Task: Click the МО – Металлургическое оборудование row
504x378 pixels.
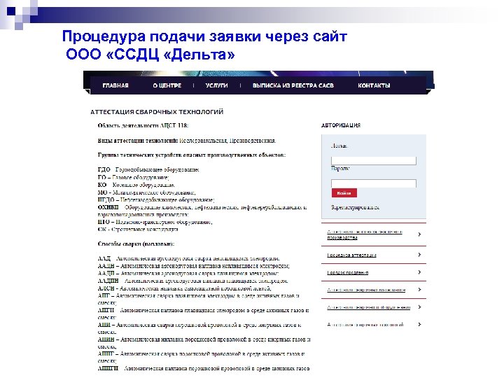Action: tap(146, 192)
